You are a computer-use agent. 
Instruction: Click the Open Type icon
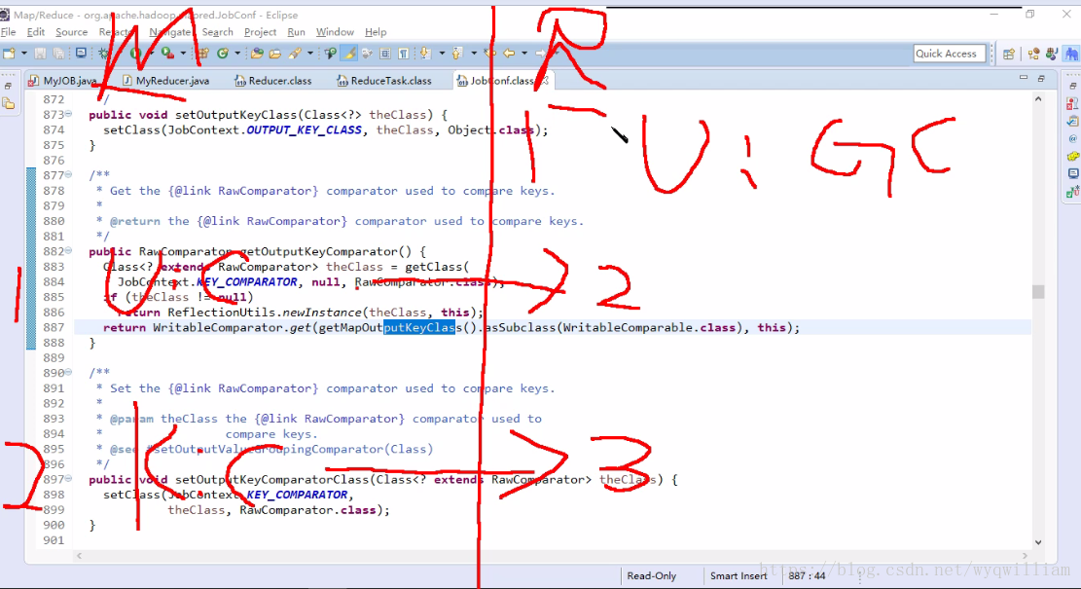tap(257, 54)
